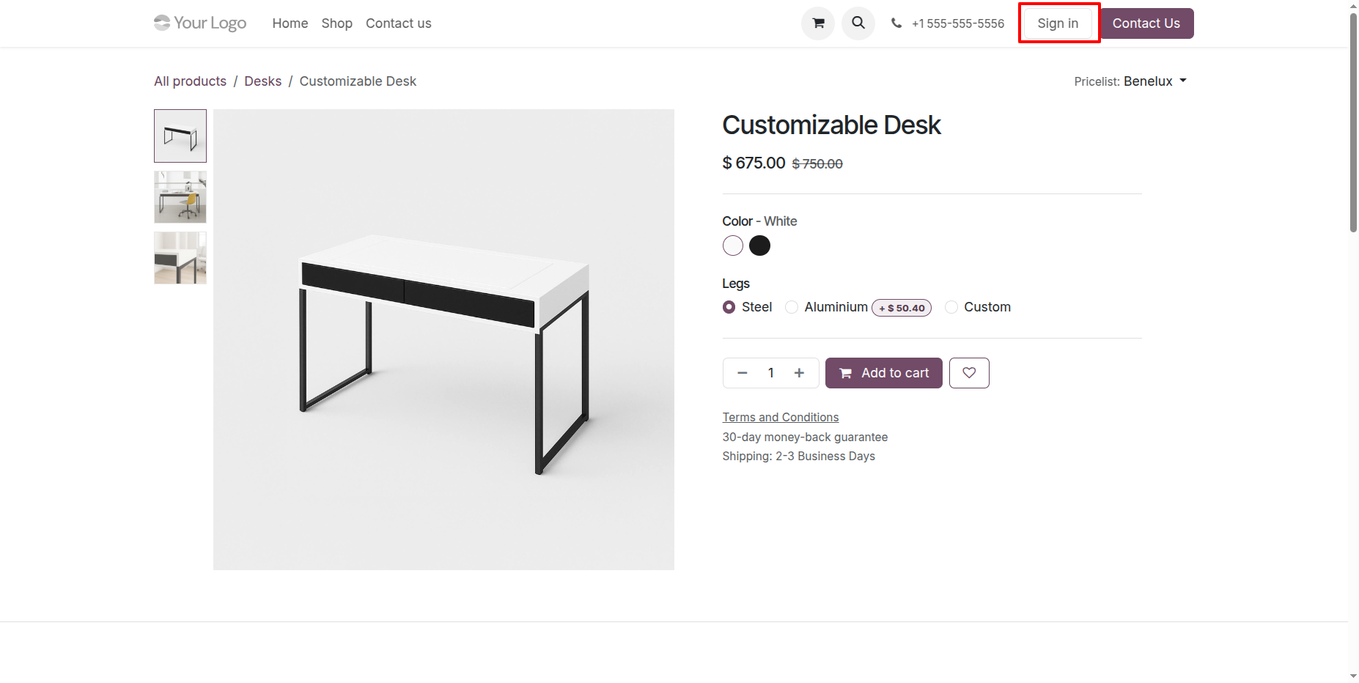
Task: Click the Add to cart button
Action: 884,373
